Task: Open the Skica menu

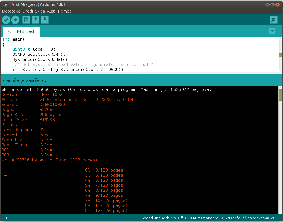Action: tap(40, 11)
